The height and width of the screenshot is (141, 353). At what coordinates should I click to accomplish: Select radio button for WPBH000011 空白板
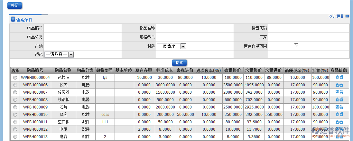(15, 122)
